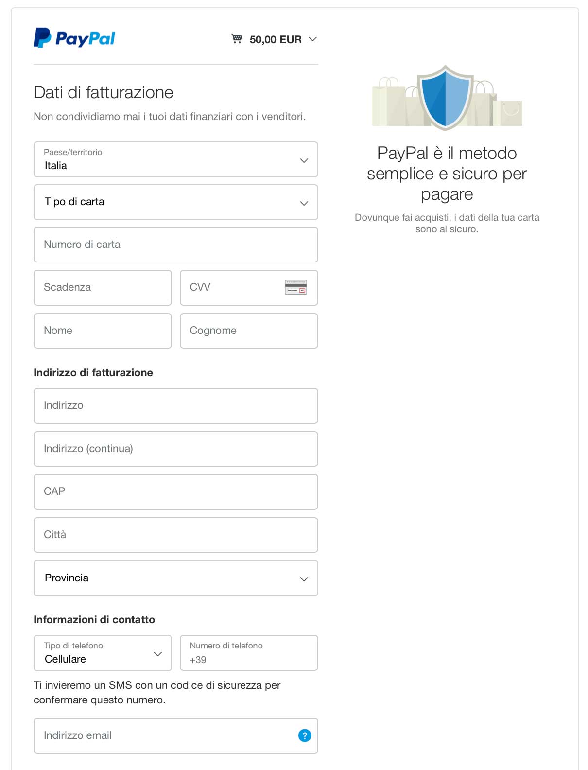Click the shopping cart icon

point(237,39)
